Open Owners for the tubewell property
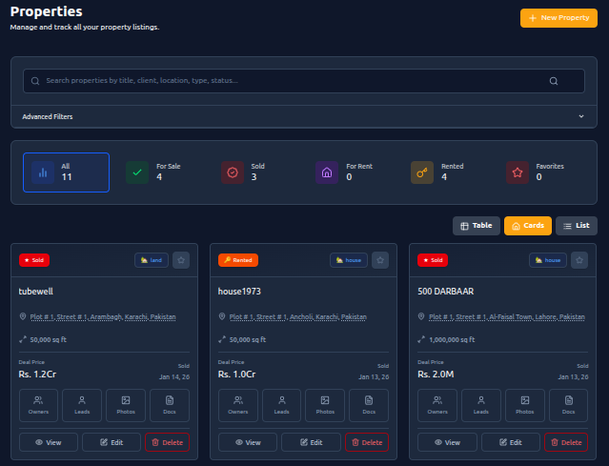This screenshot has height=466, width=609. point(38,405)
